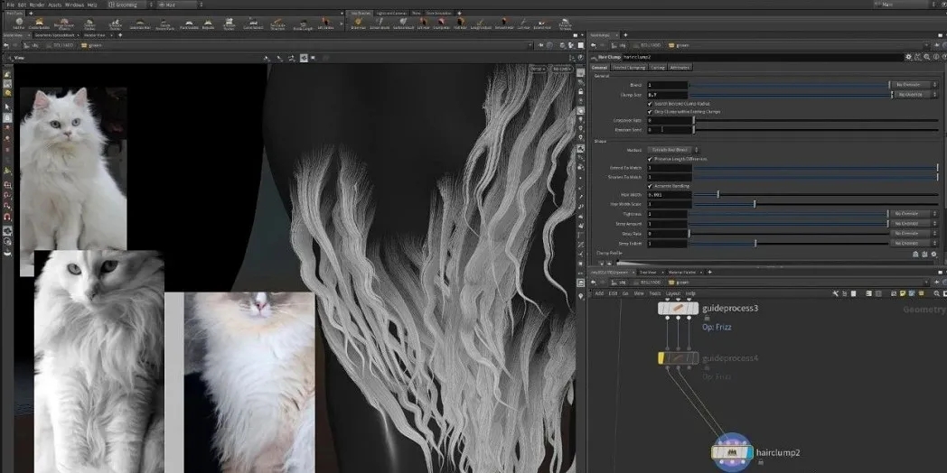Open the Grooming desktop selector dropdown
Viewport: 947px width, 473px height.
(130, 5)
